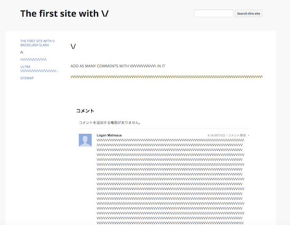Click the page heading 'V' above the content
This screenshot has width=290, height=225.
[73, 46]
